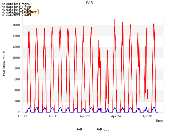Click the PAR (umol/m2/s) y-axis title
Image resolution: width=180 pixels, height=135 pixels.
[x=4, y=63]
